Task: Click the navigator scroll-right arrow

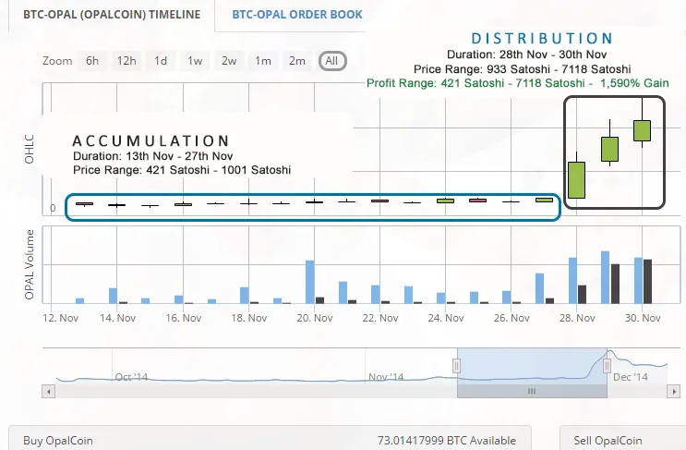Action: [673, 392]
